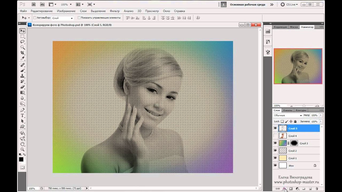This screenshot has height=192, width=342.
Task: Enable the Автовыбор checkbox
Action: [35, 18]
